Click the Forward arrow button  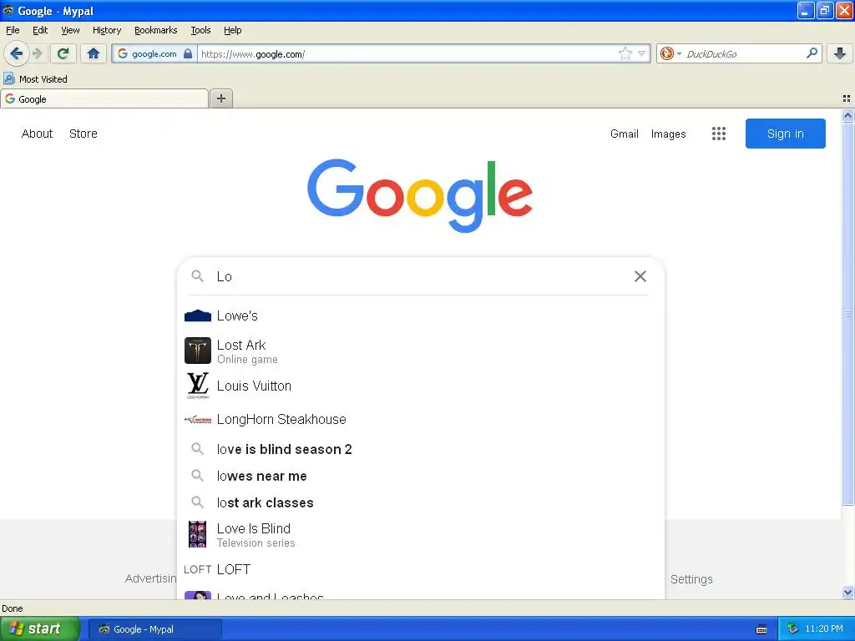pos(38,53)
